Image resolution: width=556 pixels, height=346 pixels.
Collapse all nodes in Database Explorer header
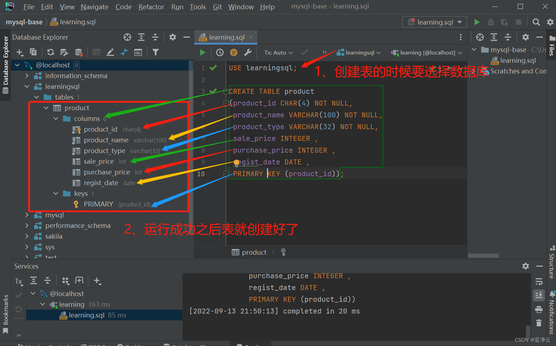[155, 37]
